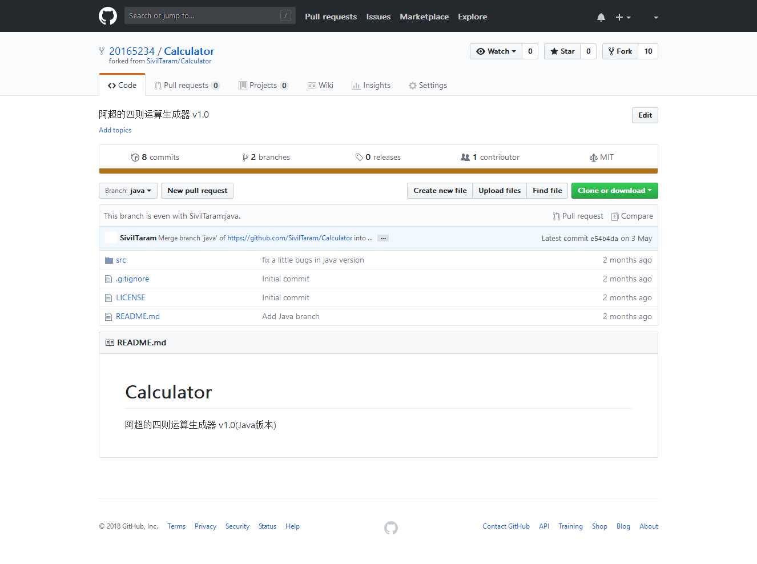Open the 'fix a little bugs in java version' commit
The height and width of the screenshot is (564, 757).
pos(313,260)
